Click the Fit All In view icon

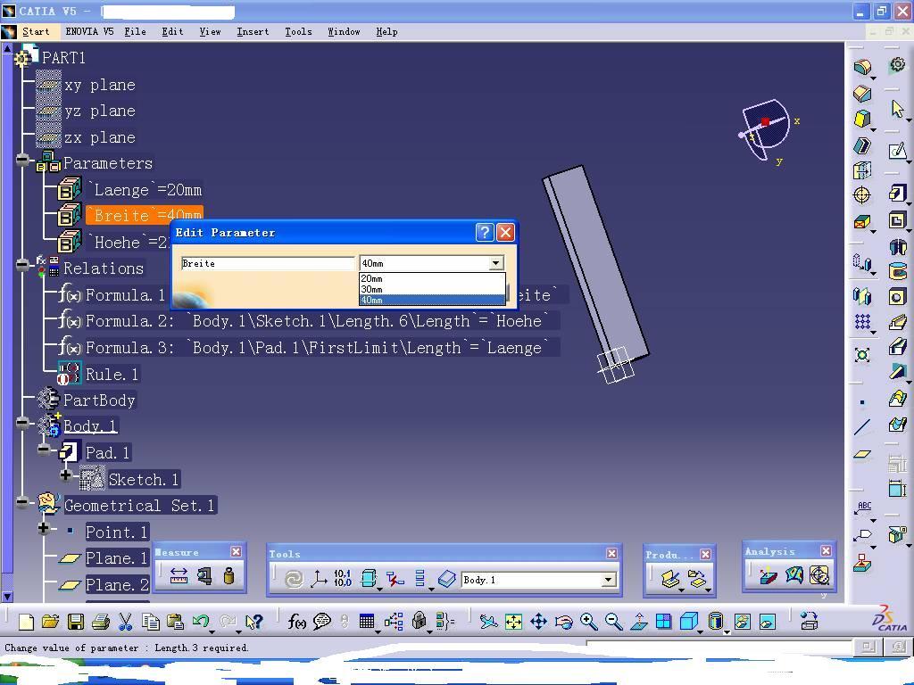(513, 622)
